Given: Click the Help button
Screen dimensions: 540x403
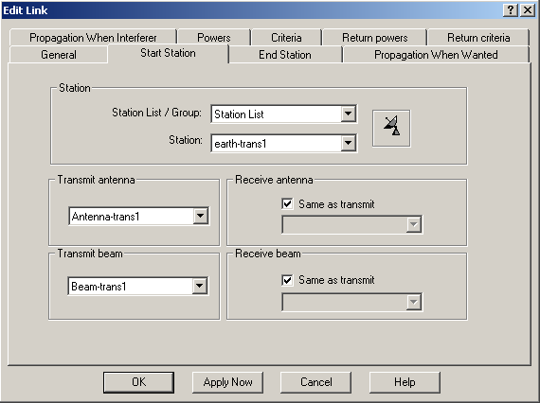Looking at the screenshot, I should [405, 382].
